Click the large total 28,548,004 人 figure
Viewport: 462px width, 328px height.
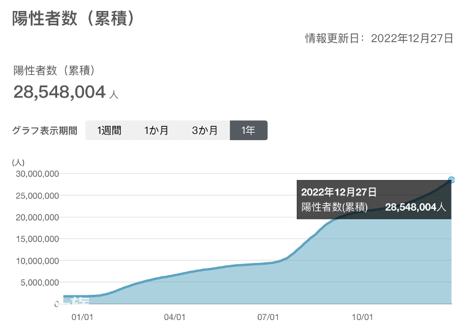pos(66,92)
